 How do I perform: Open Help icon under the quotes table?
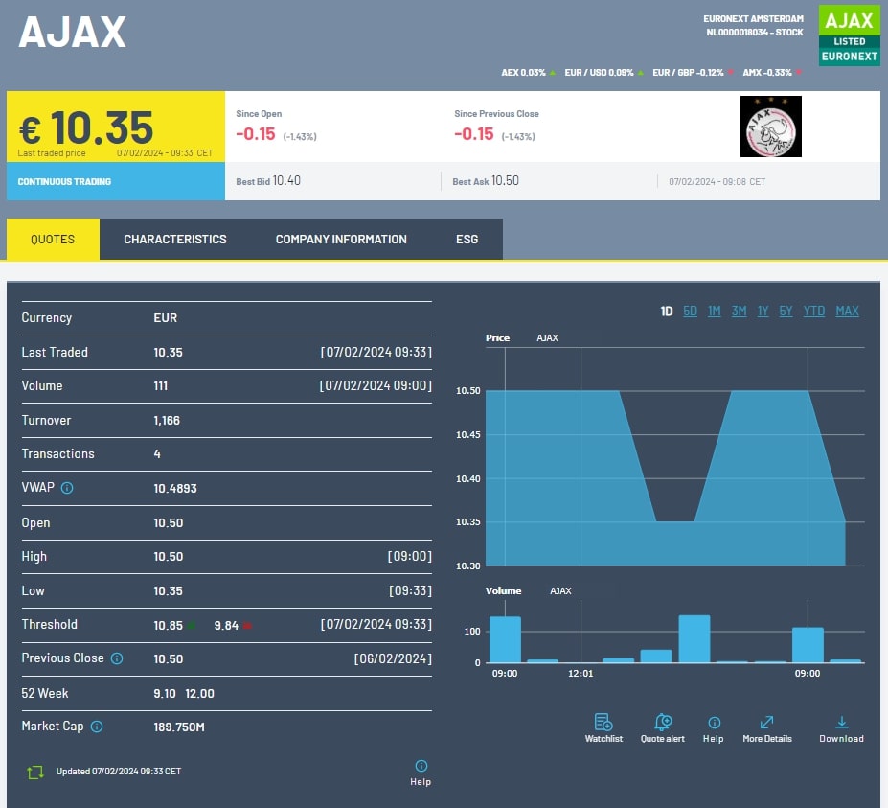click(x=421, y=766)
